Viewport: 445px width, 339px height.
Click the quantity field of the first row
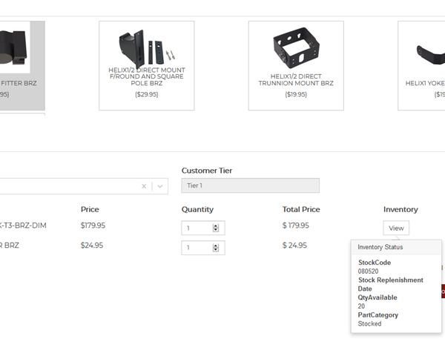tap(197, 228)
